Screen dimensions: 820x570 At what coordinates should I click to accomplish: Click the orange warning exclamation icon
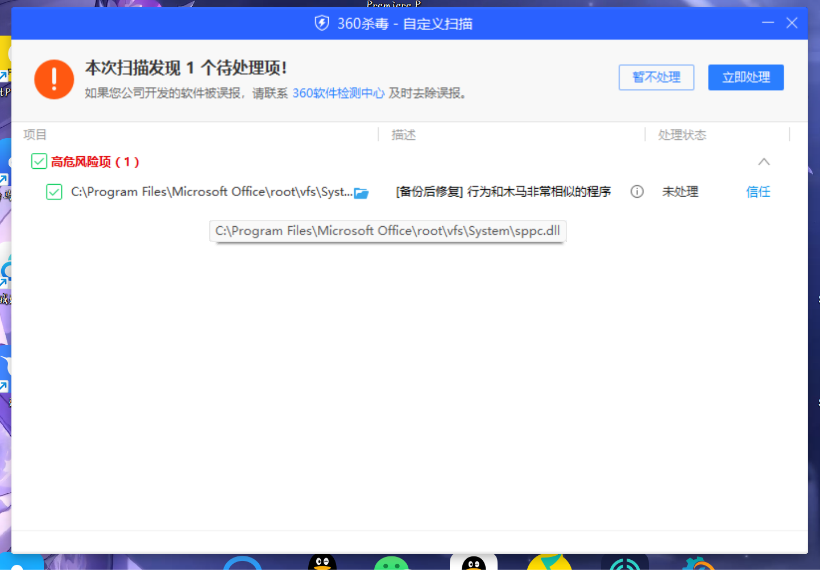[x=54, y=80]
